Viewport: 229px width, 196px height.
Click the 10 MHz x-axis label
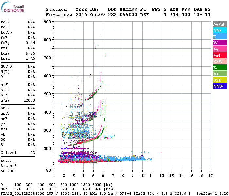(x=142, y=176)
